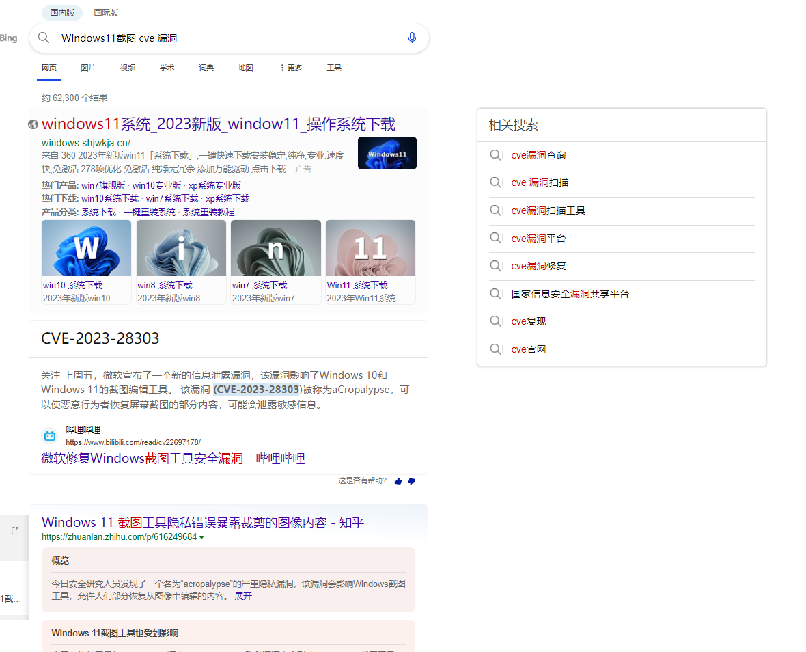Click the thumbs down feedback icon
Image resolution: width=806 pixels, height=652 pixels.
(x=411, y=481)
